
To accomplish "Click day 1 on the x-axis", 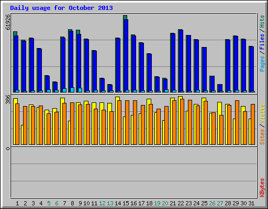I will coord(17,203).
